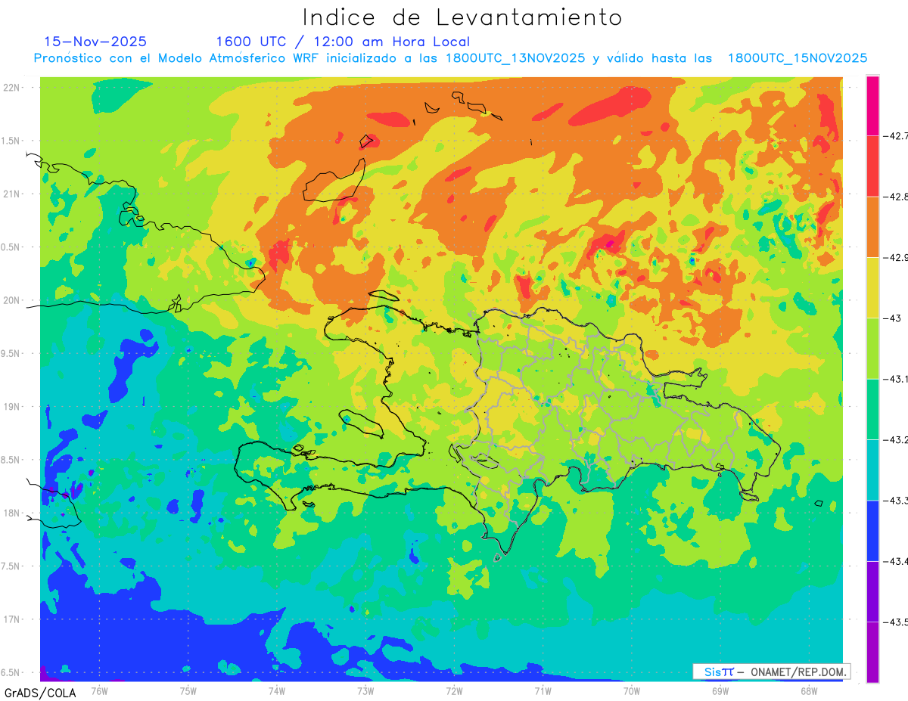Image resolution: width=908 pixels, height=701 pixels.
Task: Click the '69W' longitude label
Action: coord(720,690)
